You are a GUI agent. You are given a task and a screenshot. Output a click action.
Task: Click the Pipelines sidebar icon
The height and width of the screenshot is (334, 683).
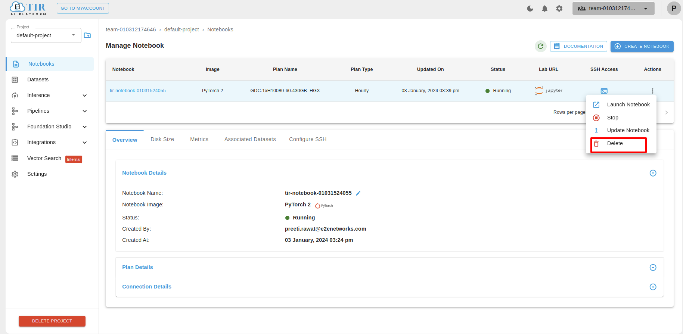(x=15, y=111)
